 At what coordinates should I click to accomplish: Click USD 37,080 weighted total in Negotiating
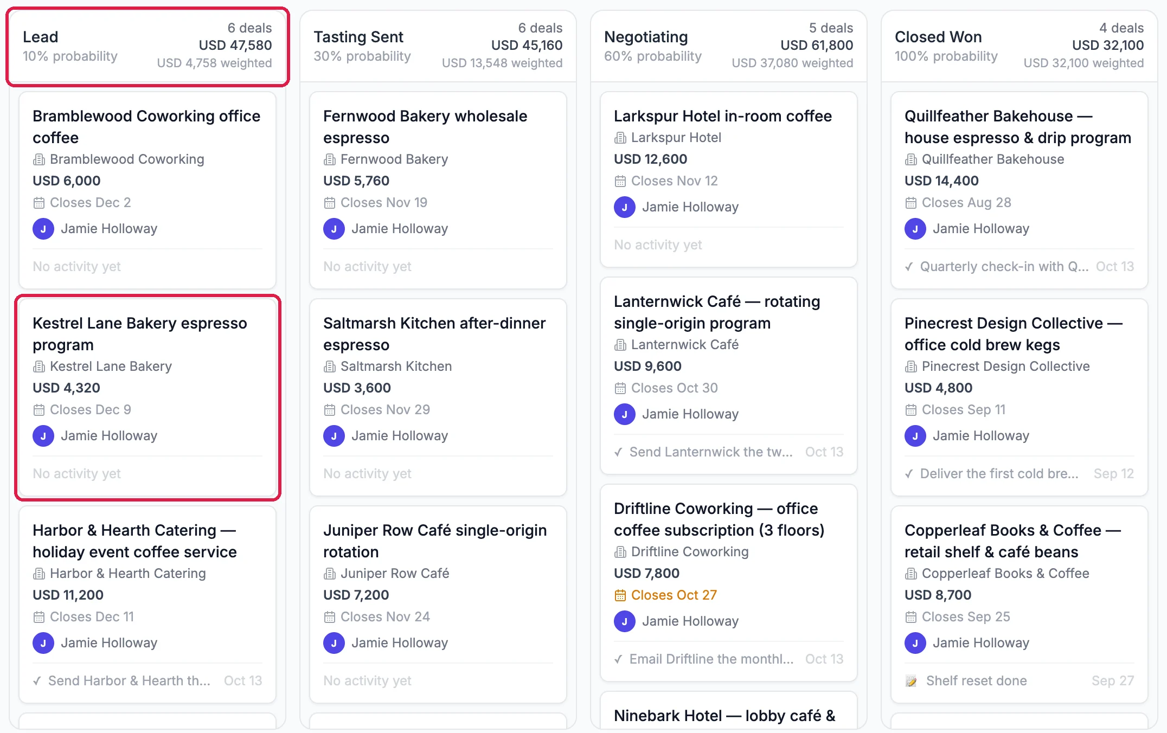coord(792,63)
